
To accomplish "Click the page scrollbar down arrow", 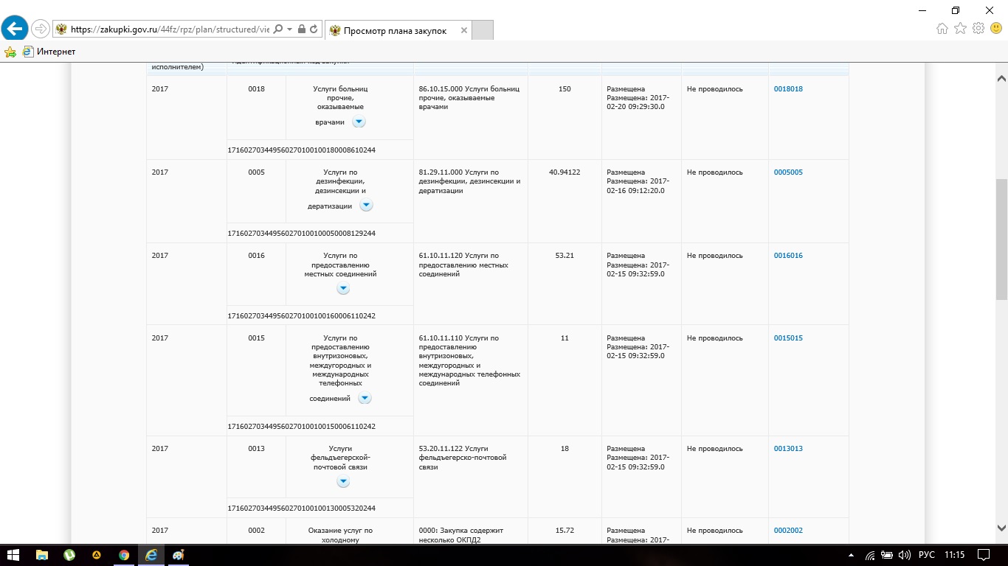I will [1001, 528].
